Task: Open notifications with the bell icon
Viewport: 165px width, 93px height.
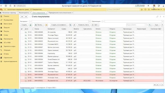Action: [x=142, y=9]
